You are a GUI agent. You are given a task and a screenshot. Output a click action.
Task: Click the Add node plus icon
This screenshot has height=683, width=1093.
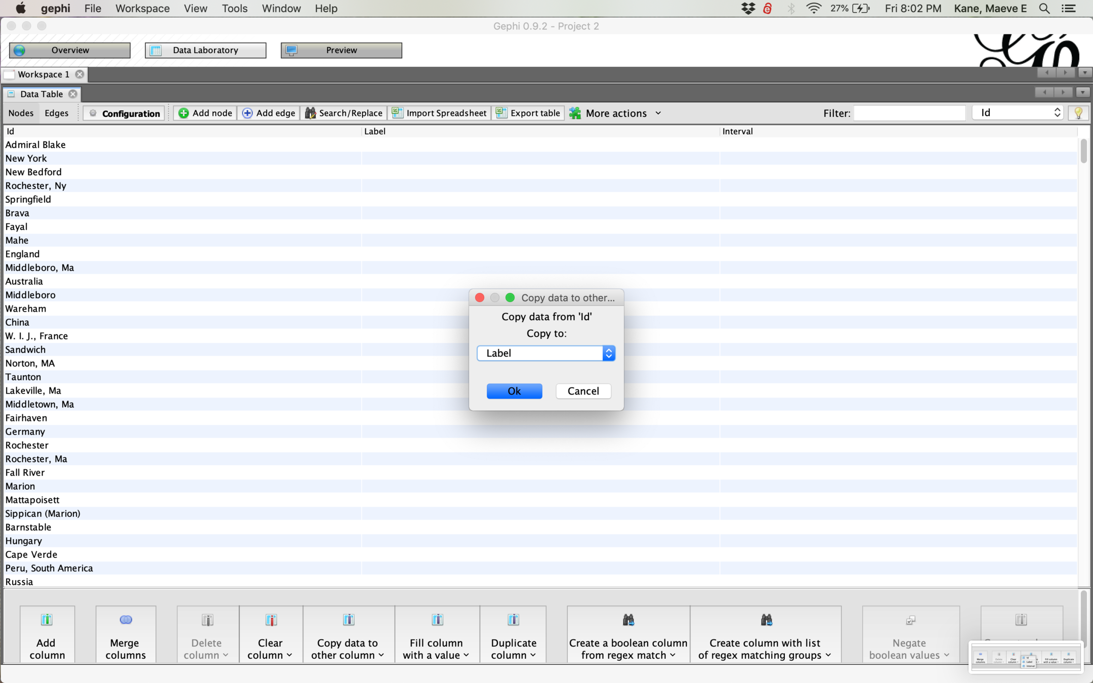(x=184, y=113)
